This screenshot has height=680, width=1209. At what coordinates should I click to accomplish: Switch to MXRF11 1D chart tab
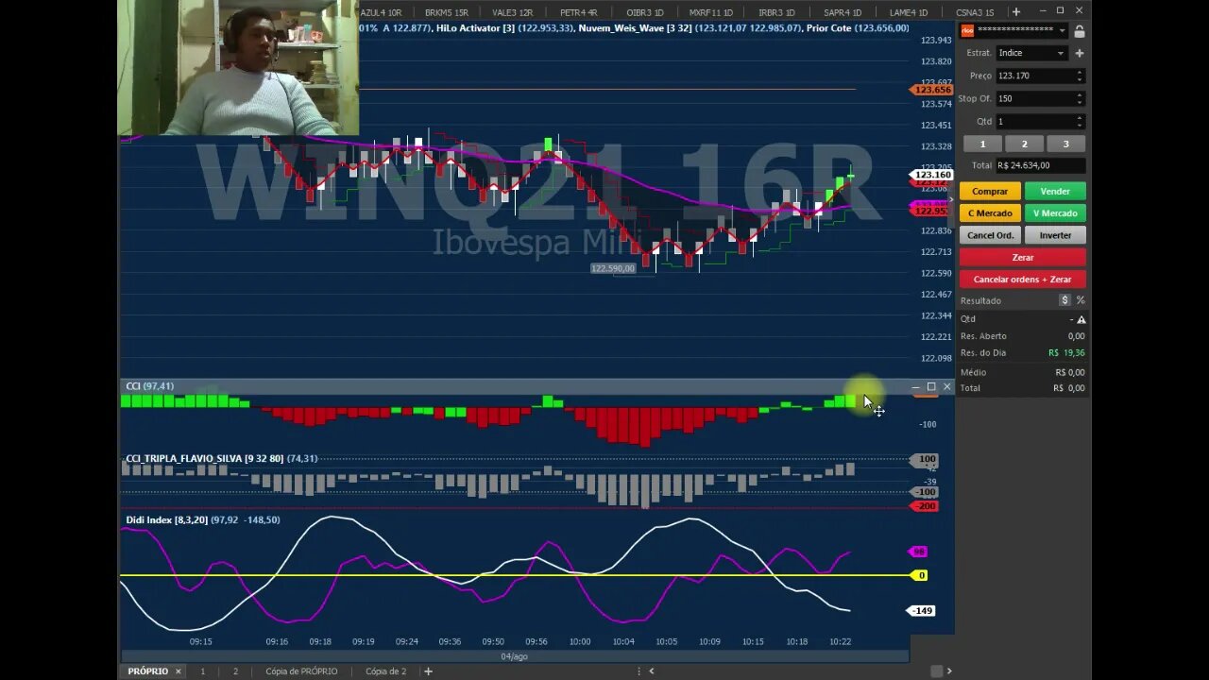(710, 12)
